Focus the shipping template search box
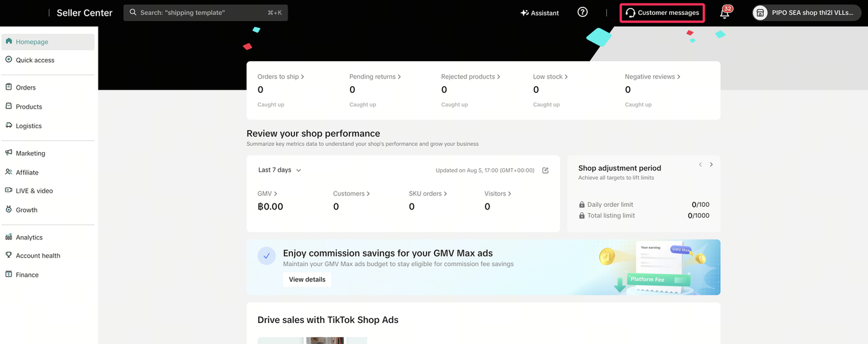 click(x=205, y=13)
